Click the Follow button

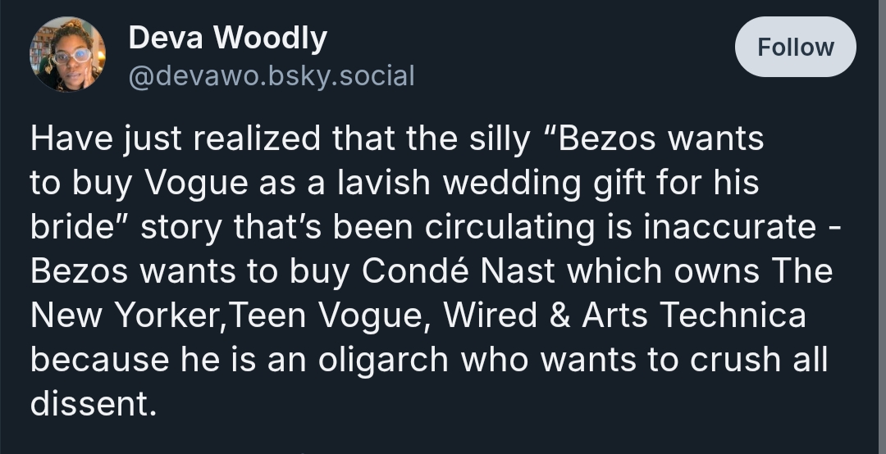click(x=795, y=47)
